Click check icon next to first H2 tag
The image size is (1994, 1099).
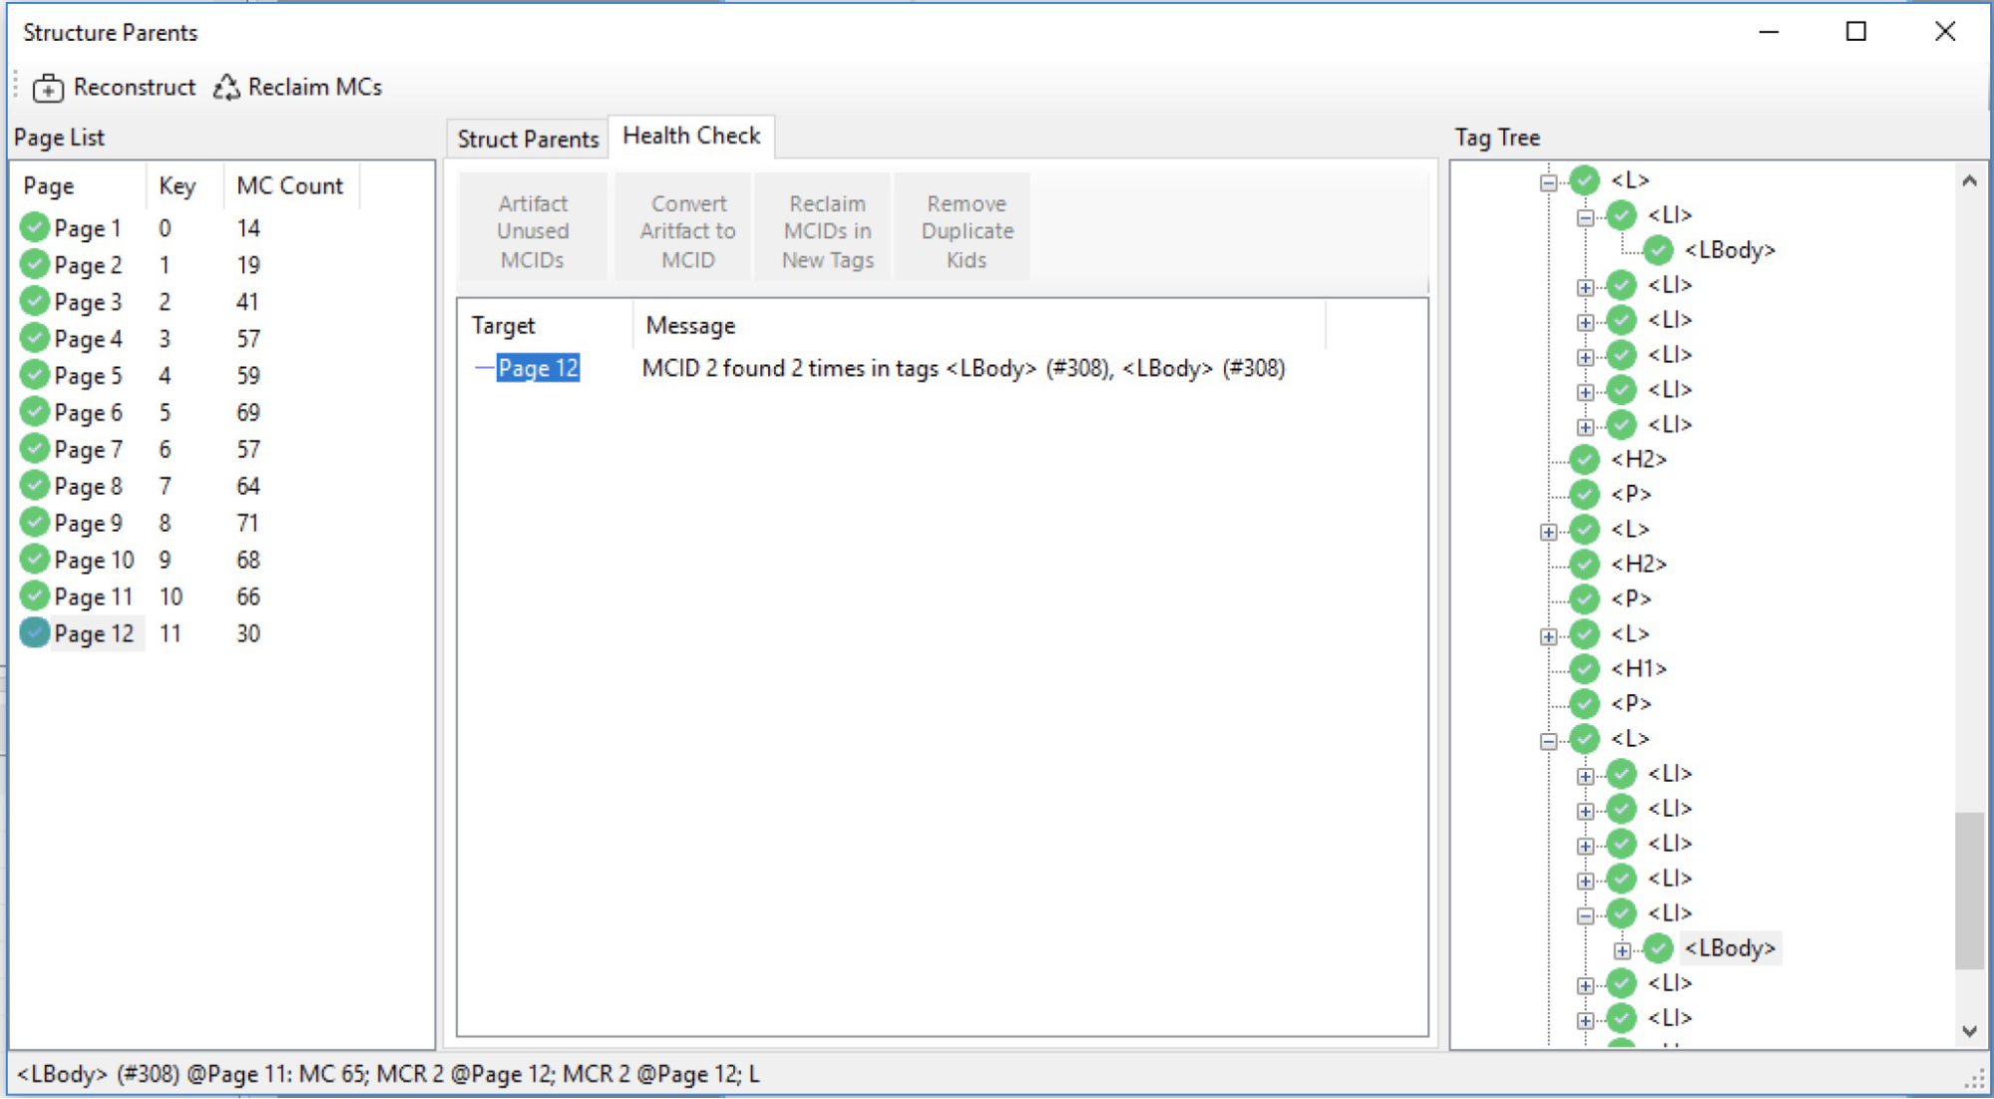(x=1584, y=459)
